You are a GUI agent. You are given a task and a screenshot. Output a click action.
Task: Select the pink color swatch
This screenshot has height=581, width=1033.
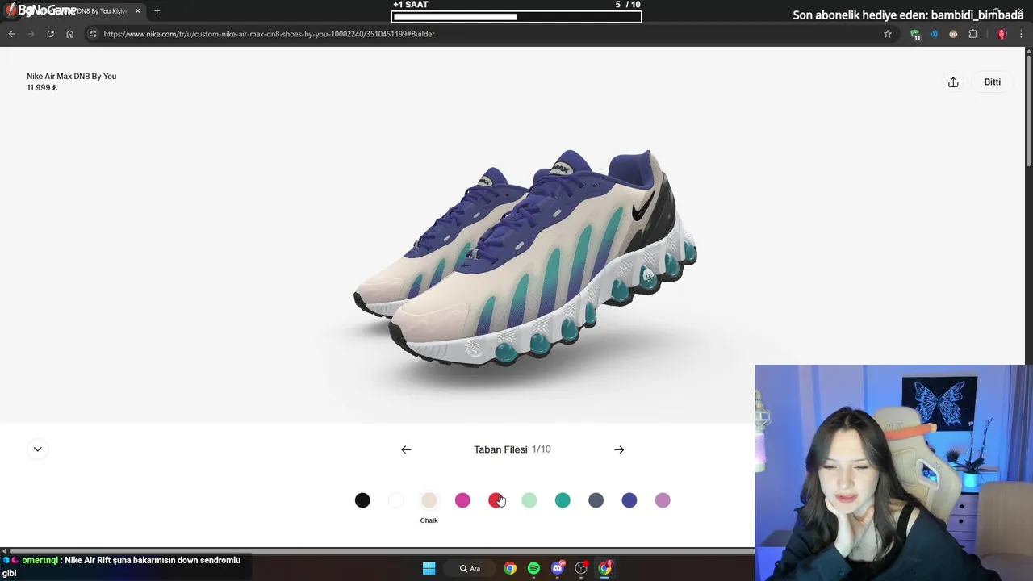pyautogui.click(x=462, y=500)
